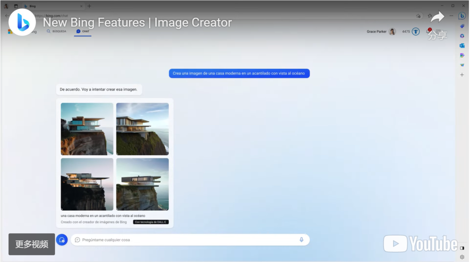Click the plus icon to customize the sidebar
Screen dimensions: 470x262
pyautogui.click(x=462, y=75)
